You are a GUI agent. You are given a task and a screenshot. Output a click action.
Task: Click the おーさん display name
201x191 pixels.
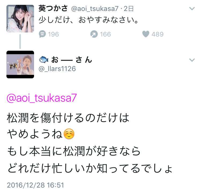72,60
